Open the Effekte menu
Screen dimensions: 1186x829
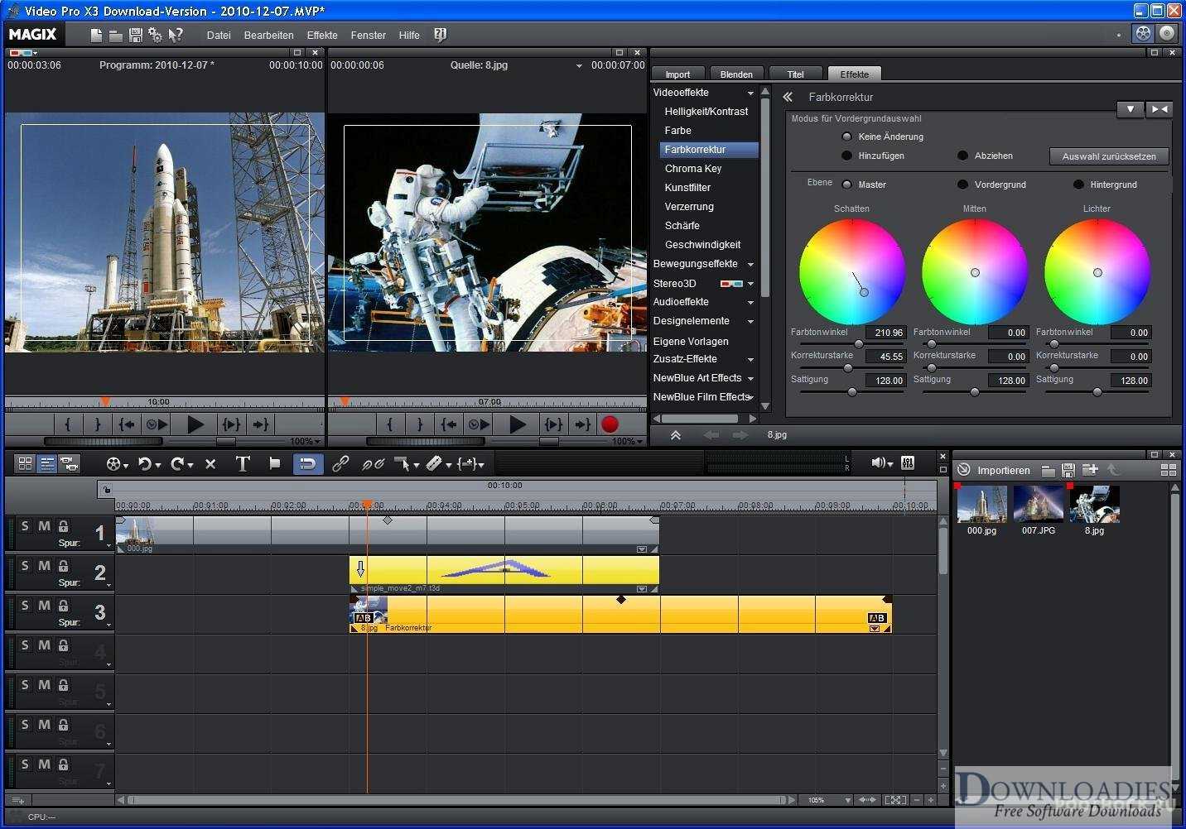pos(322,36)
